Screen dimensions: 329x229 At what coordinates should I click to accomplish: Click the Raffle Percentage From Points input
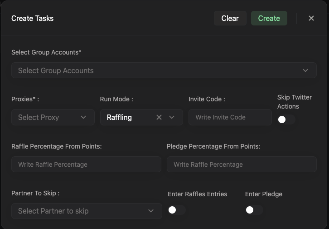(x=86, y=164)
